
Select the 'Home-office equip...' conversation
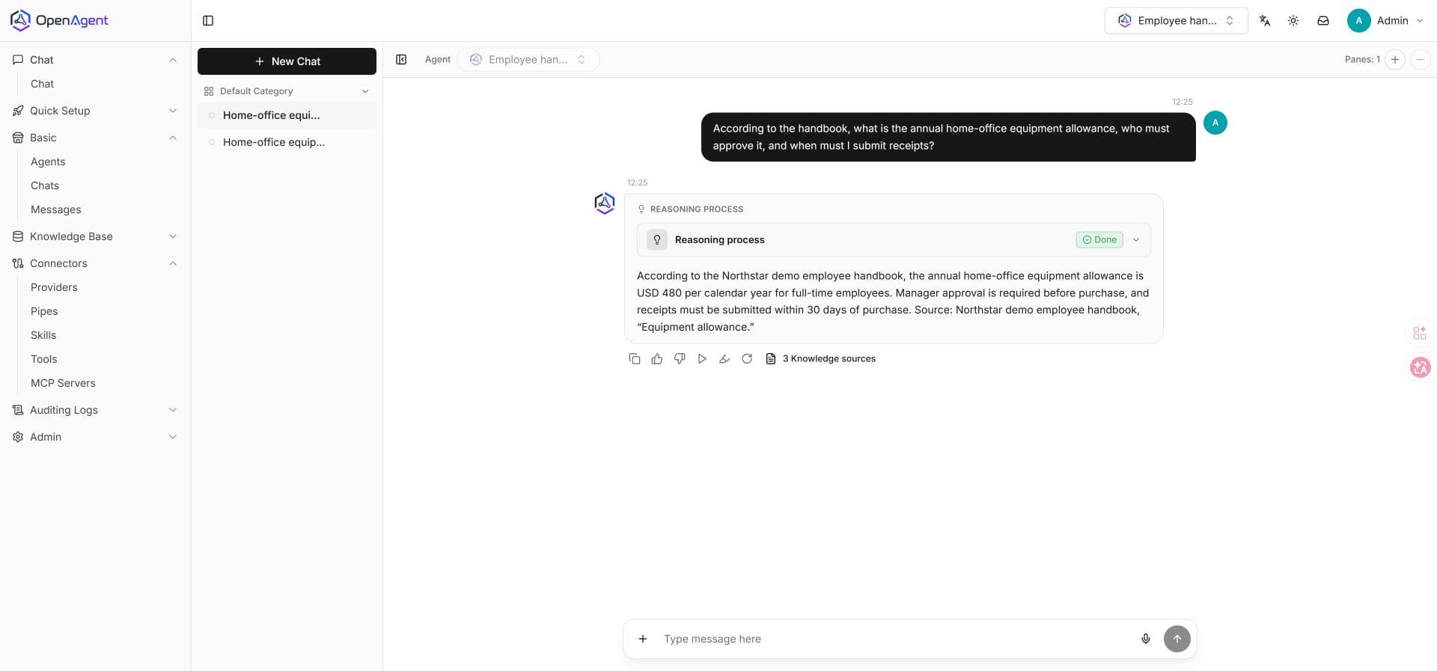pyautogui.click(x=287, y=142)
